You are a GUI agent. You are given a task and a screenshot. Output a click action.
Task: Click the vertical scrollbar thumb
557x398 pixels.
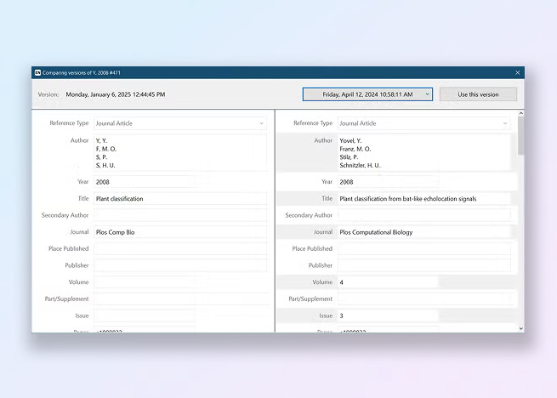click(520, 136)
